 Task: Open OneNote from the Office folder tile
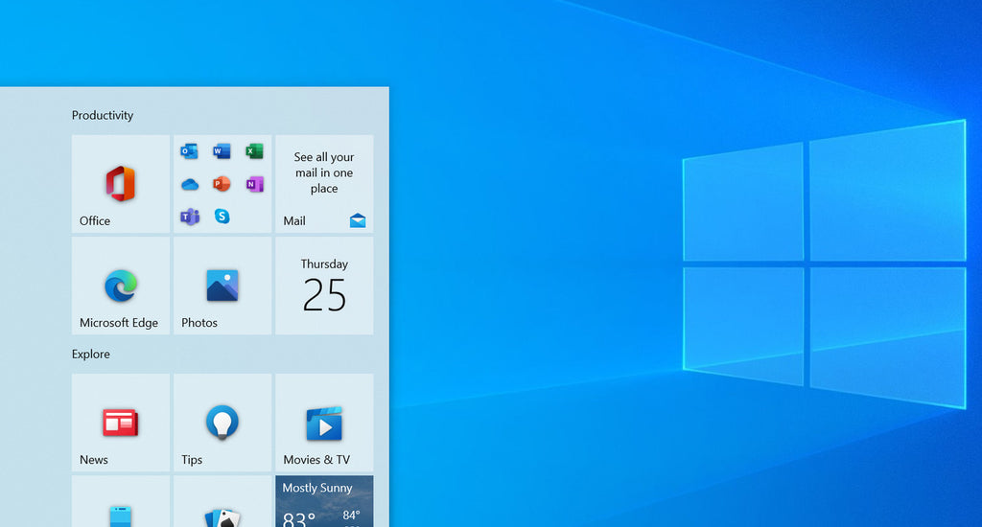[254, 184]
